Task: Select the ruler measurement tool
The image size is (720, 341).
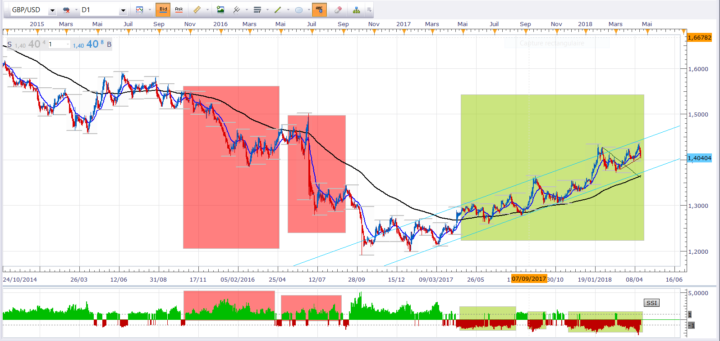Action: coord(197,9)
